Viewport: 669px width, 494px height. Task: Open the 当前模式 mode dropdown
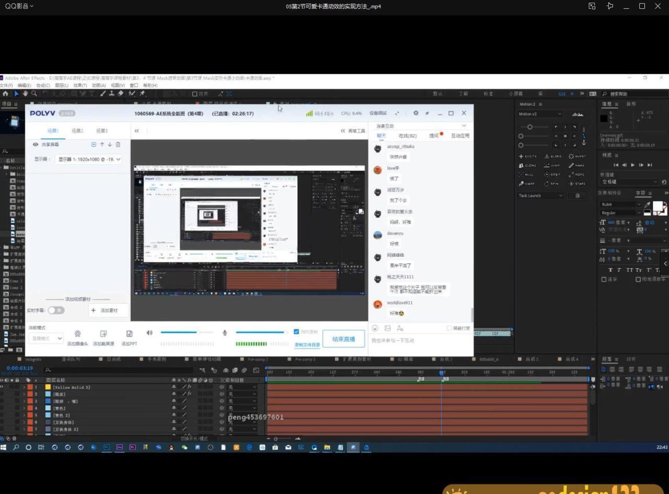tap(46, 339)
